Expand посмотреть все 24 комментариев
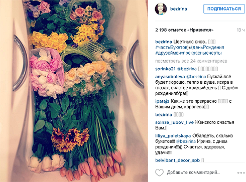The image size is (246, 182). (191, 61)
